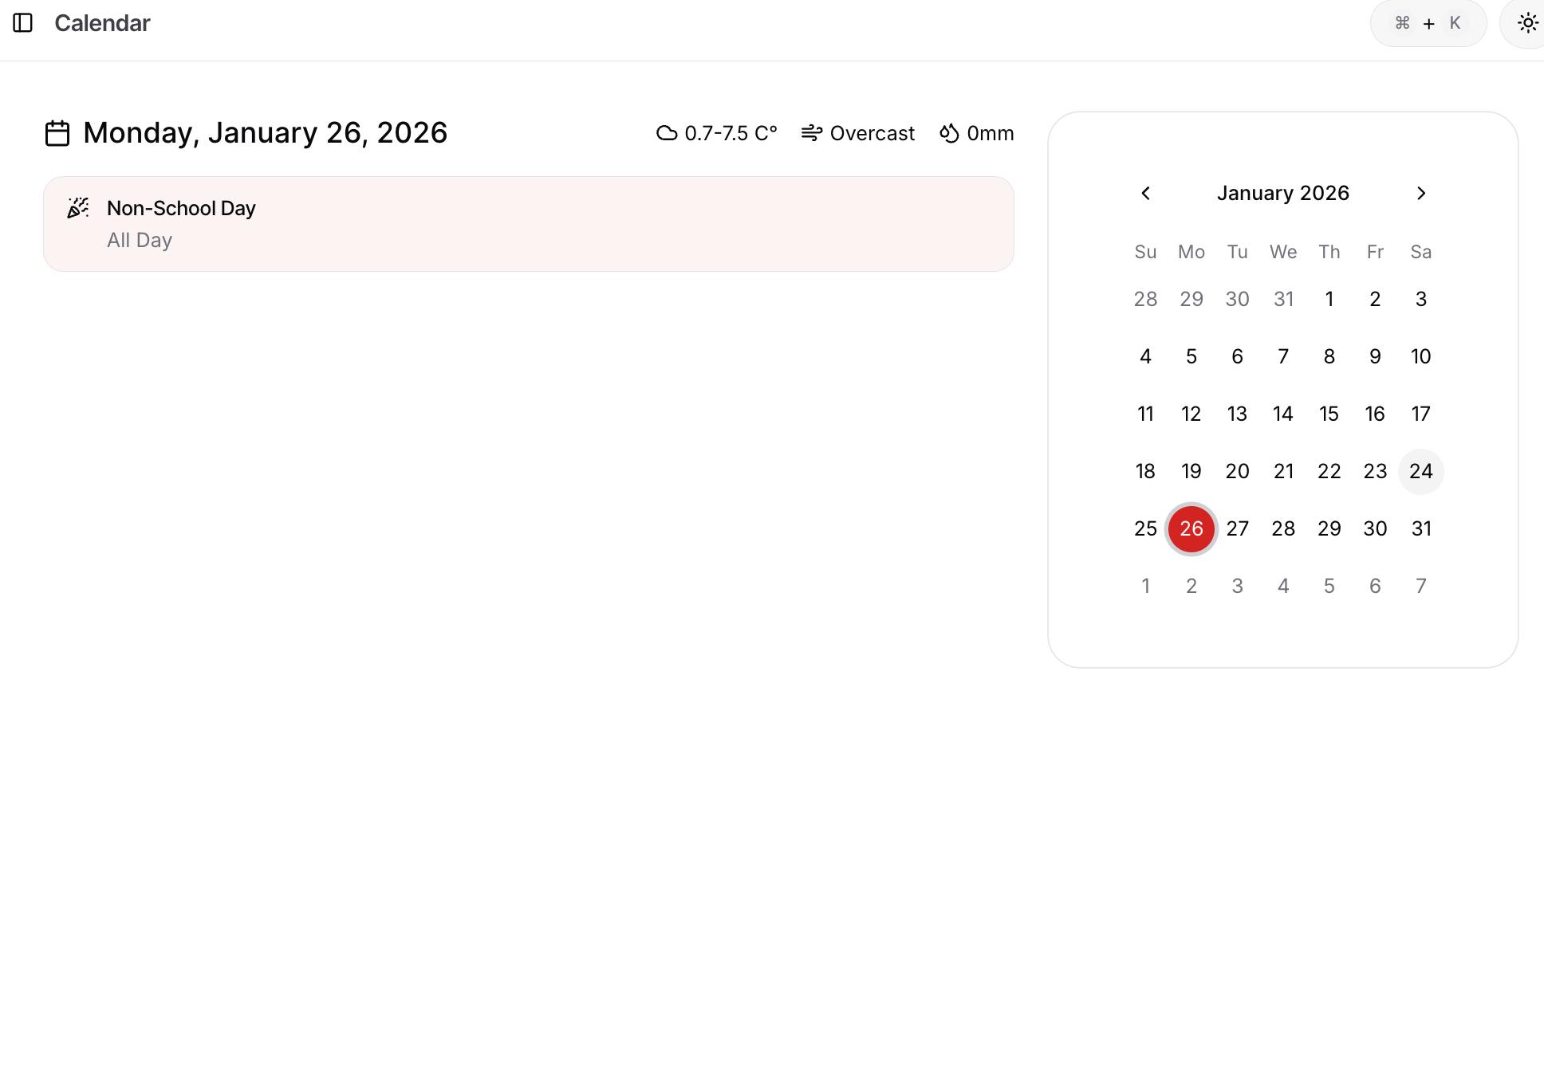Select the highlighted date 26 in the calendar
The height and width of the screenshot is (1068, 1544).
[x=1191, y=528]
